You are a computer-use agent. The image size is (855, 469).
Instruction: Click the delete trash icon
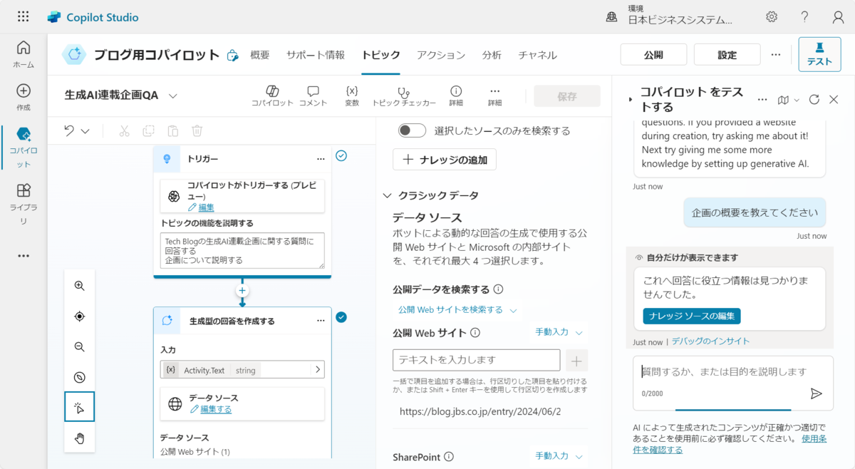(197, 130)
